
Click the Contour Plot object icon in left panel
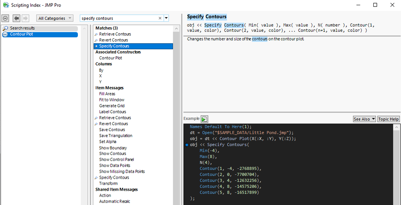pyautogui.click(x=5, y=34)
